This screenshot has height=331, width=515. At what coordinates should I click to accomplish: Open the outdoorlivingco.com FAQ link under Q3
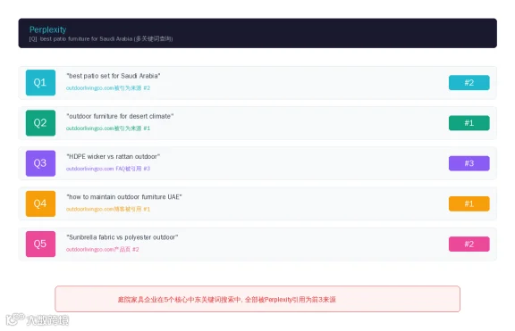[108, 169]
